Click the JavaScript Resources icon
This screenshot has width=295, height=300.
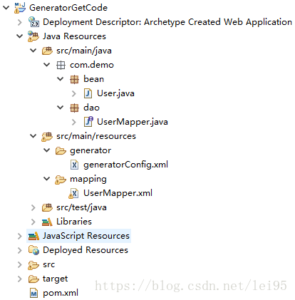coord(33,236)
